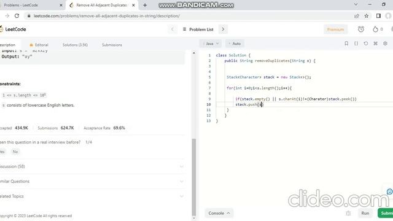This screenshot has width=393, height=221.
Task: Click the for loop on line 7
Action: pyautogui.click(x=259, y=88)
